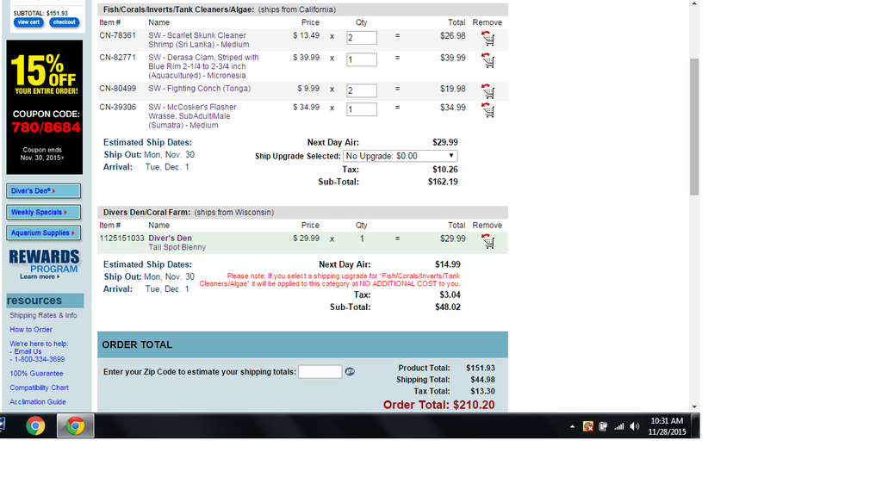The image size is (882, 496).
Task: Select the Next Day Air price $14.99
Action: coord(448,264)
